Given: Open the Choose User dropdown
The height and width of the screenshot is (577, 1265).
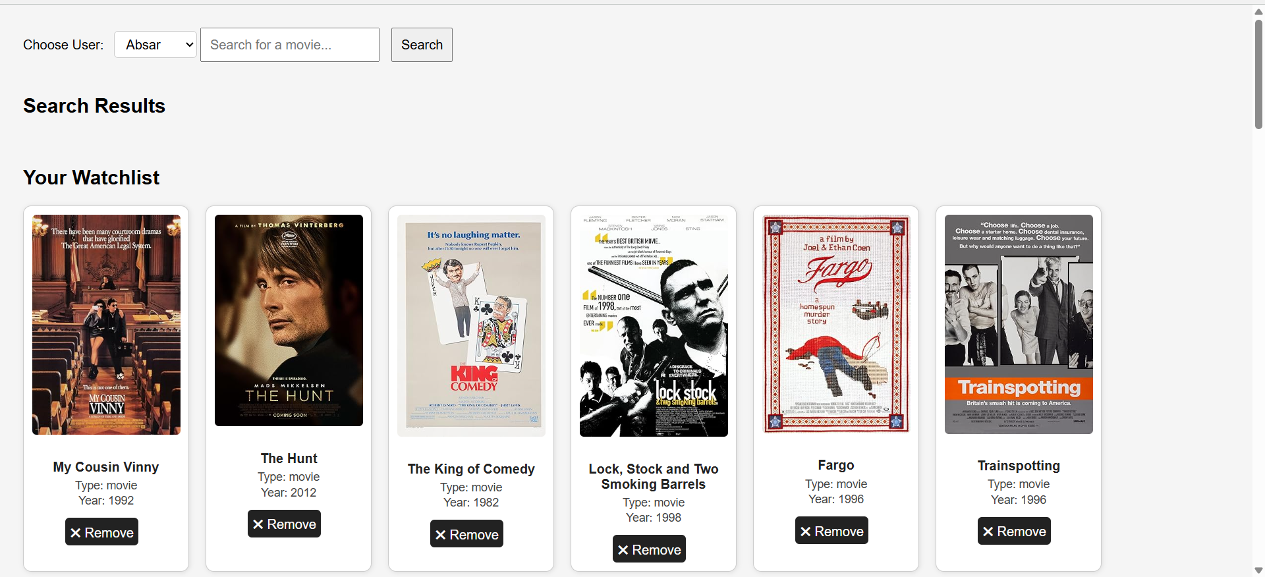Looking at the screenshot, I should tap(155, 45).
